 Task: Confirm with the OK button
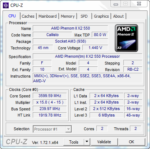point(132,142)
